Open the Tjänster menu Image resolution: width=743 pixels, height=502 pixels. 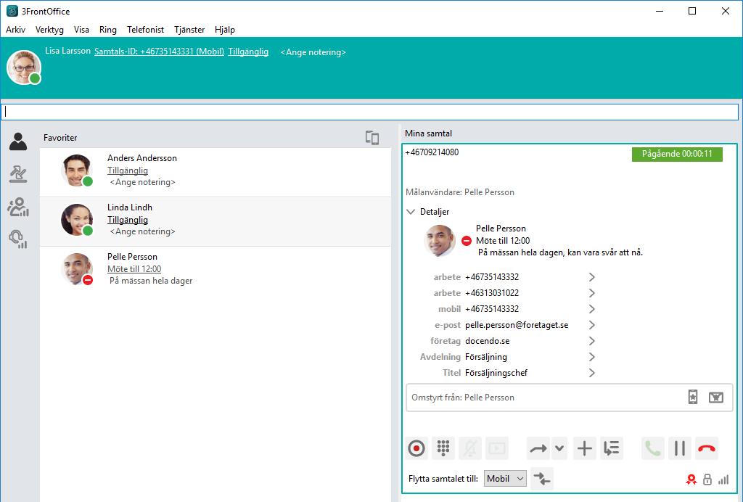pos(189,29)
